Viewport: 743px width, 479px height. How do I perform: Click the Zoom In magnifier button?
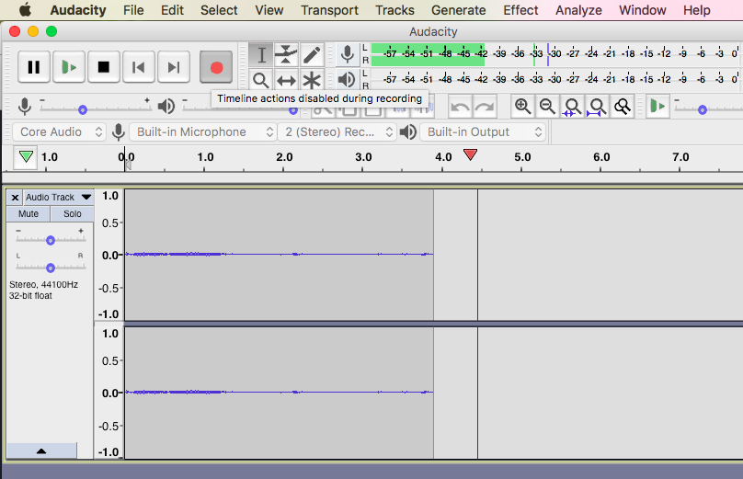[x=522, y=107]
